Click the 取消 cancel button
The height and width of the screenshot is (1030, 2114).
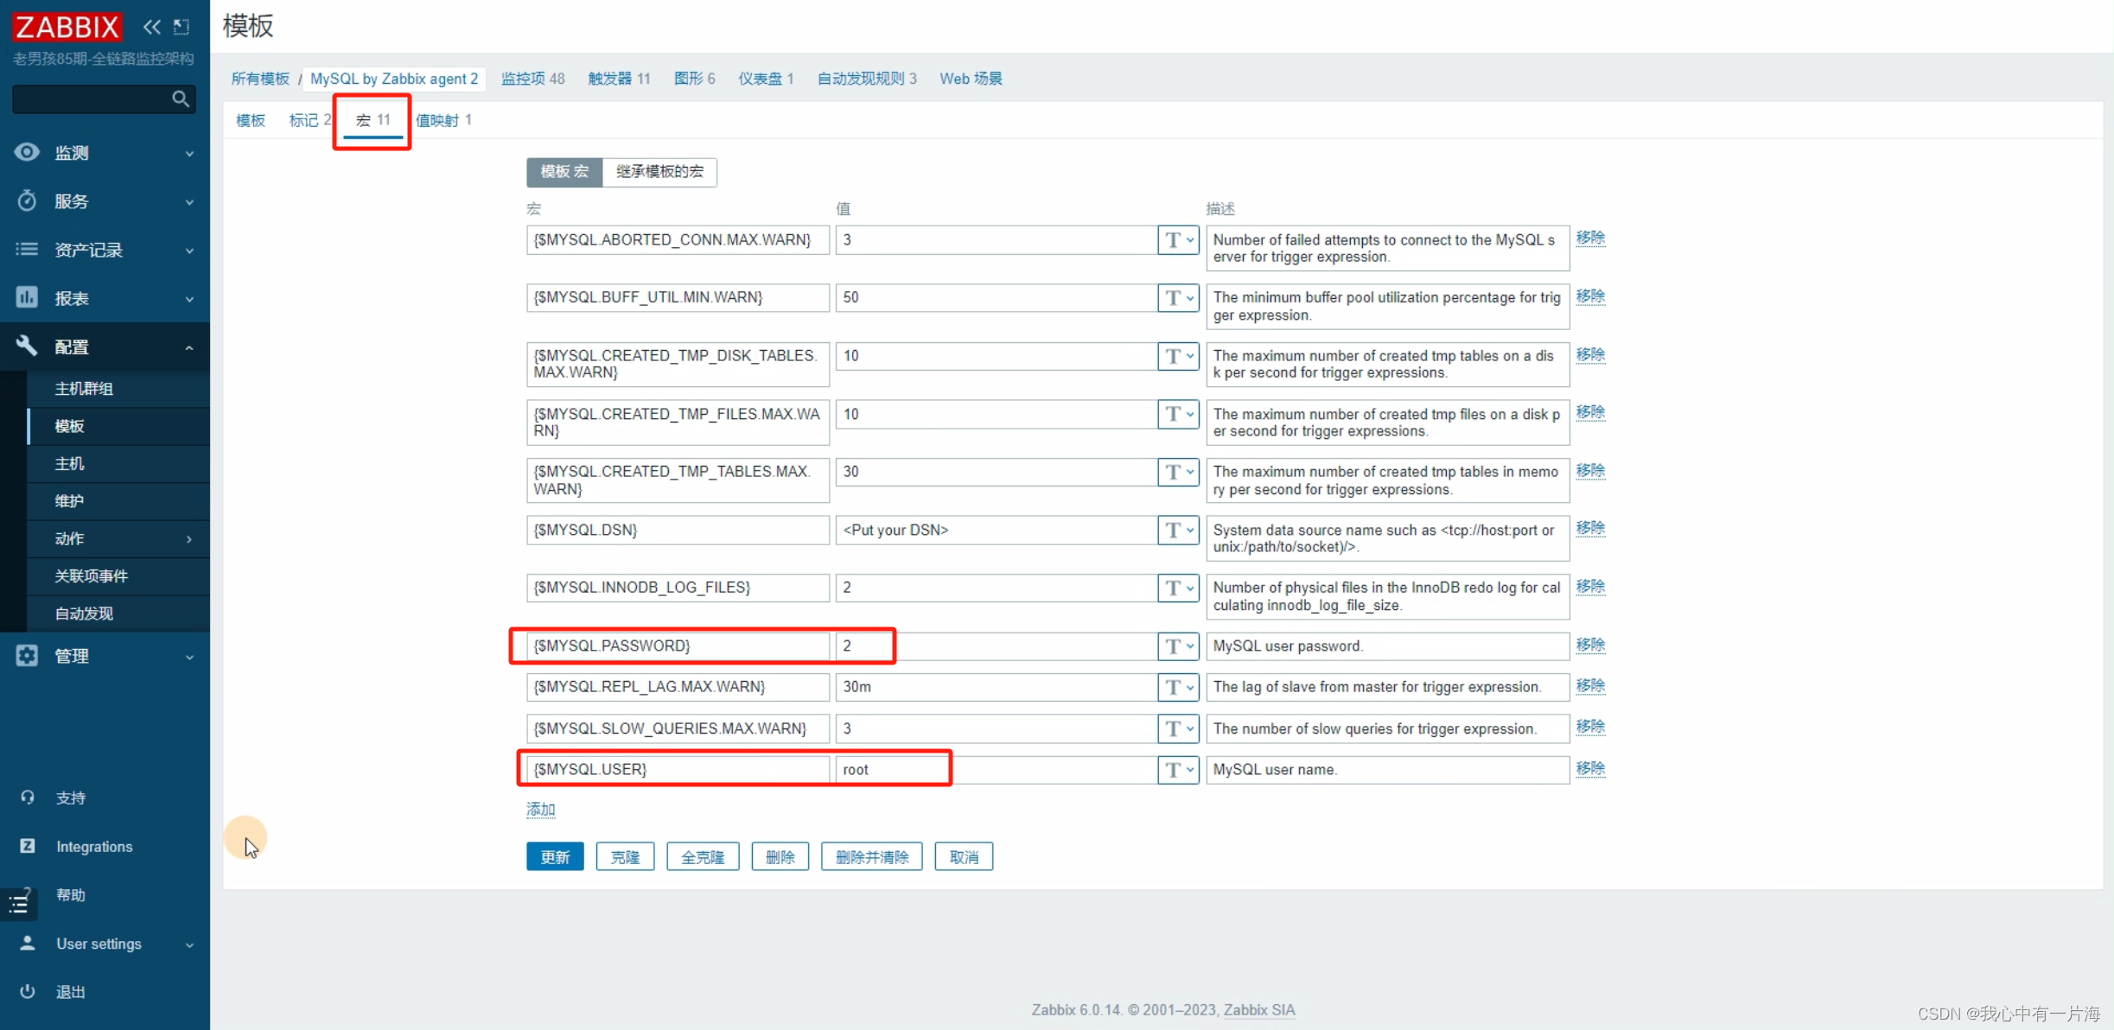tap(964, 856)
